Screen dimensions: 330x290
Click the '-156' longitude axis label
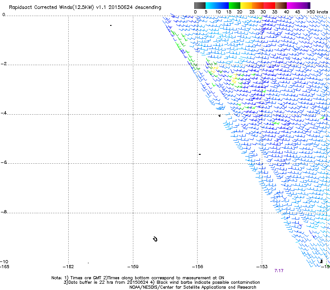(x=198, y=267)
